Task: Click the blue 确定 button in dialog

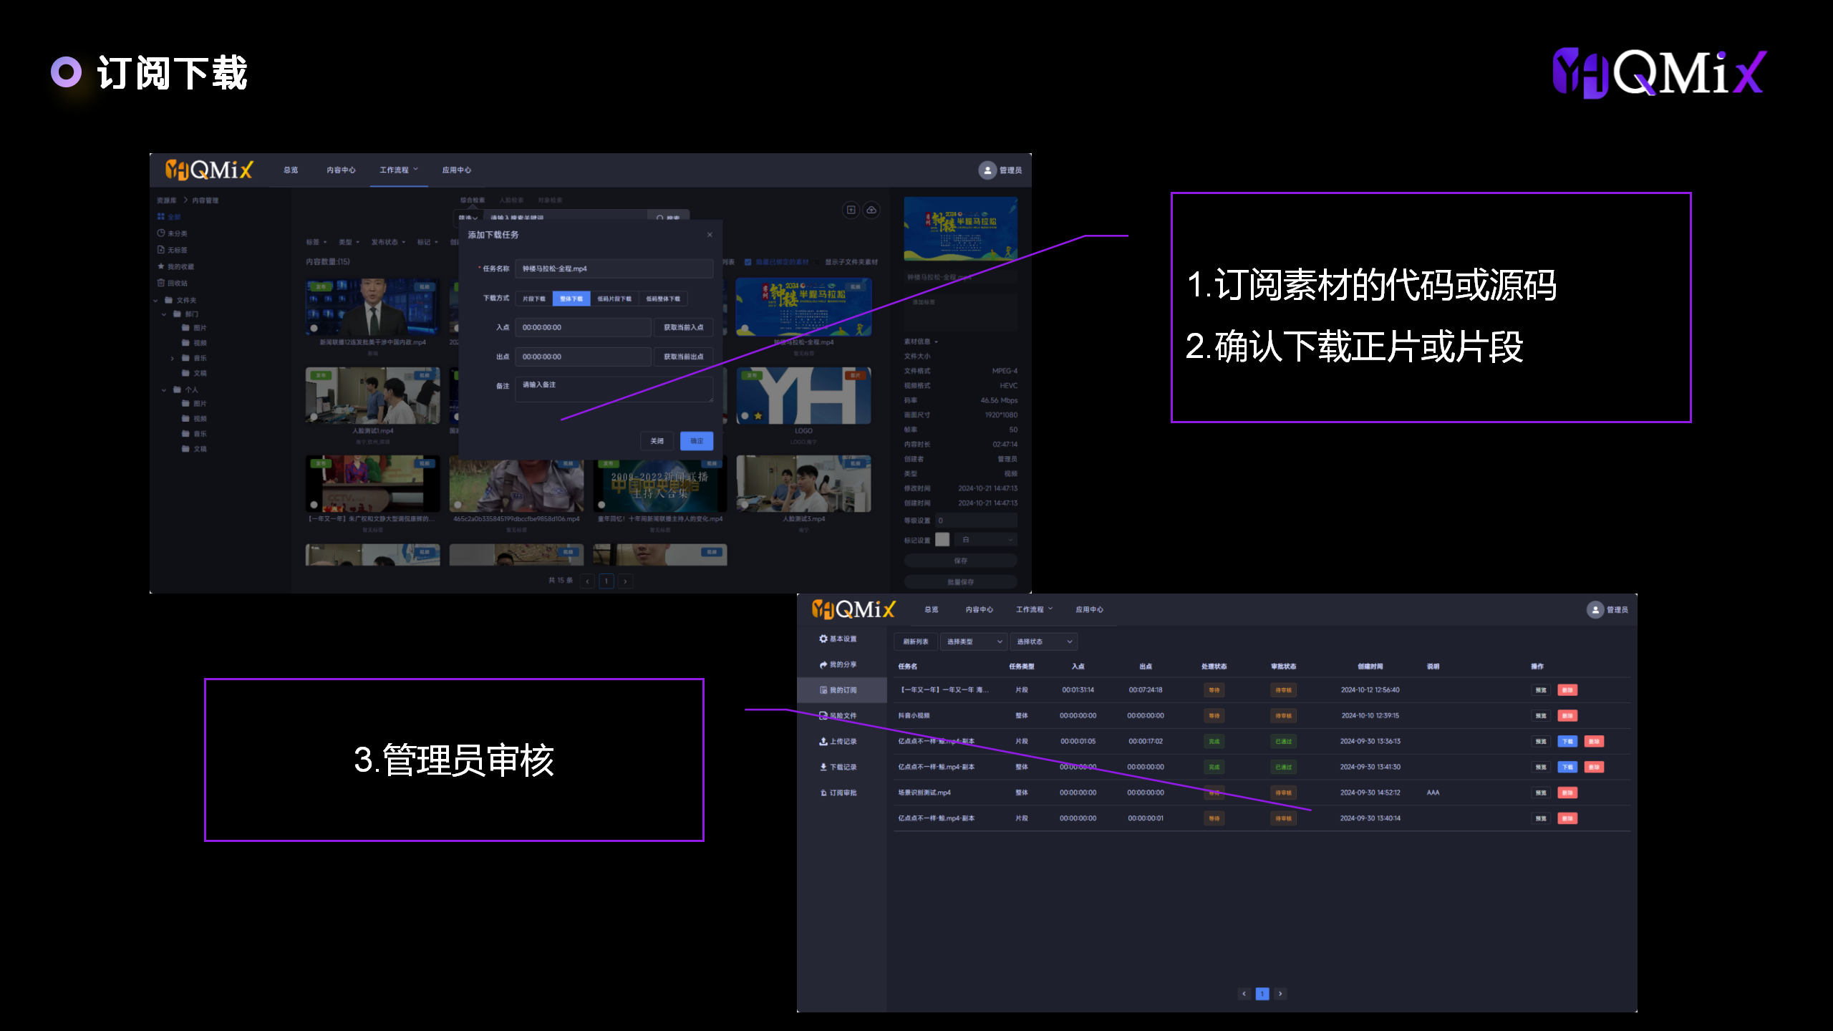Action: coord(696,441)
